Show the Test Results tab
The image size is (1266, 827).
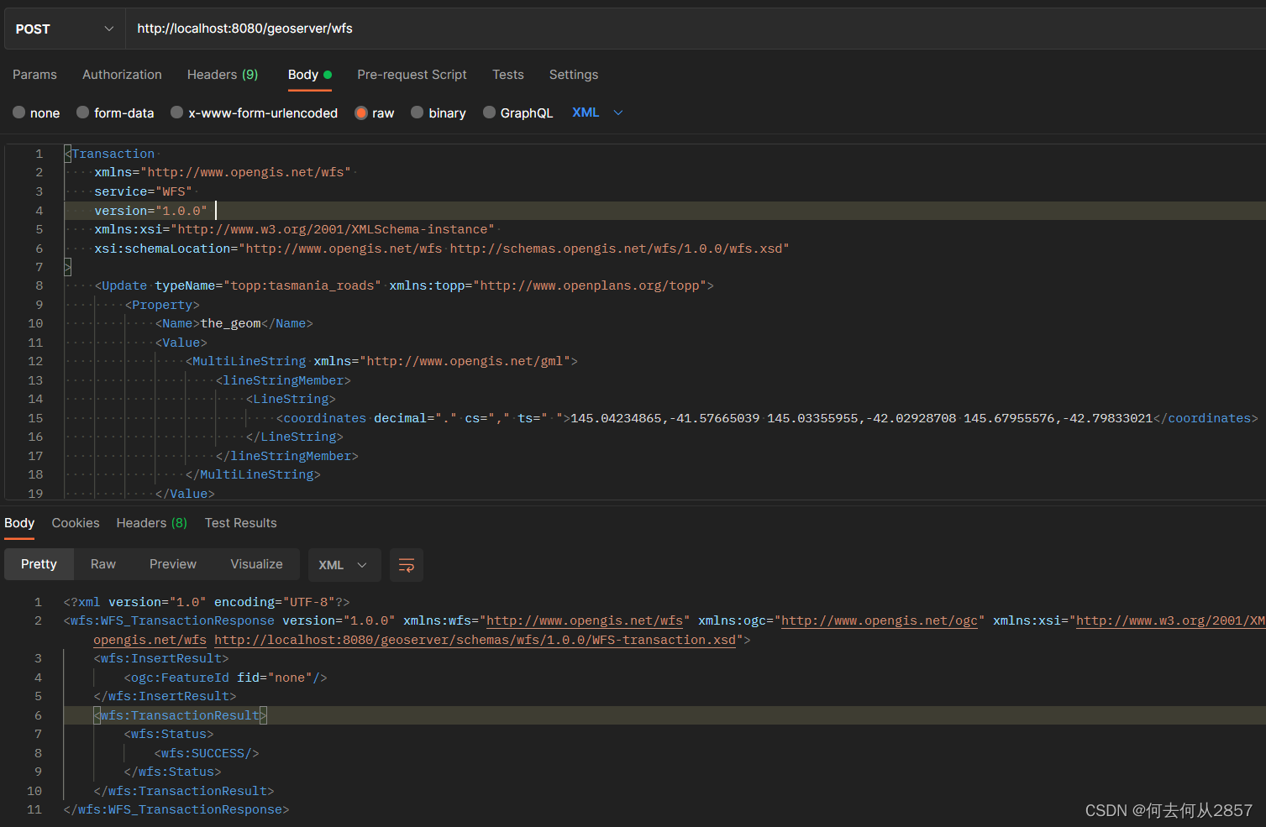240,523
